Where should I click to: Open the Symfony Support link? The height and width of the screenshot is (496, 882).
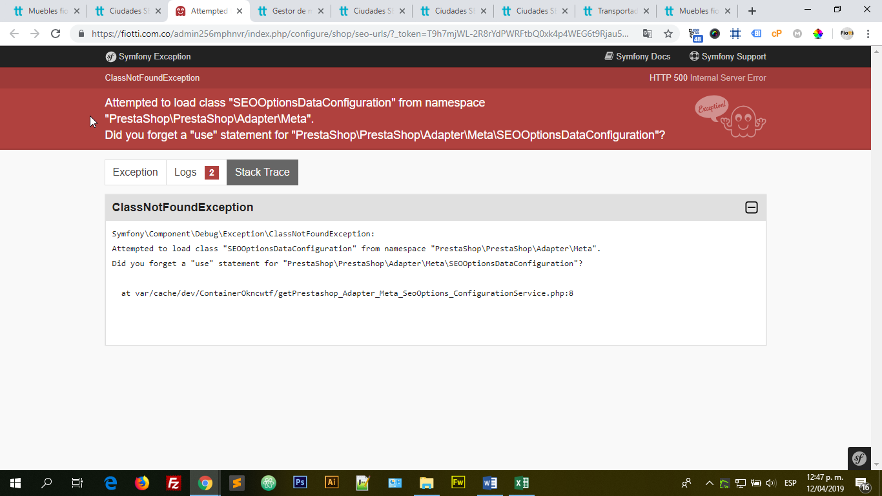tap(728, 57)
